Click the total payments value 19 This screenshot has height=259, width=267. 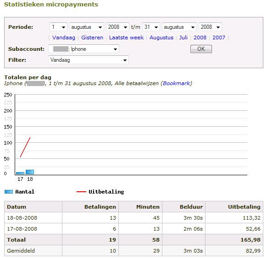pyautogui.click(x=112, y=240)
